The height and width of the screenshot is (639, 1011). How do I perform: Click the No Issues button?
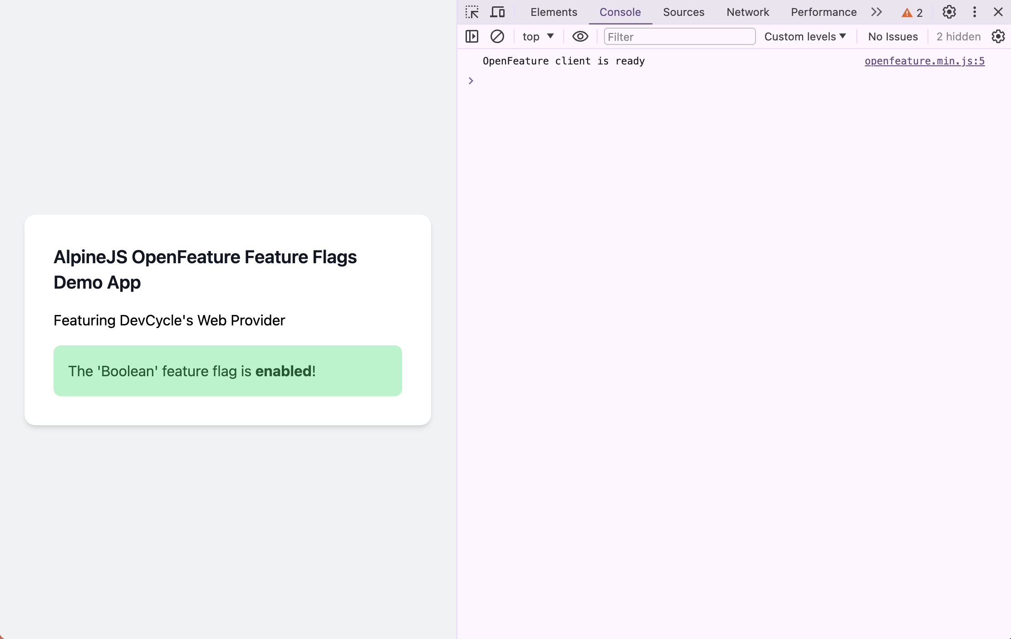pyautogui.click(x=893, y=36)
